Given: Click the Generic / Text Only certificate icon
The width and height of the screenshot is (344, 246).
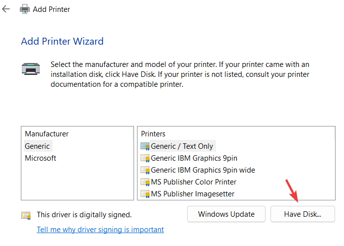Looking at the screenshot, I should coord(145,146).
